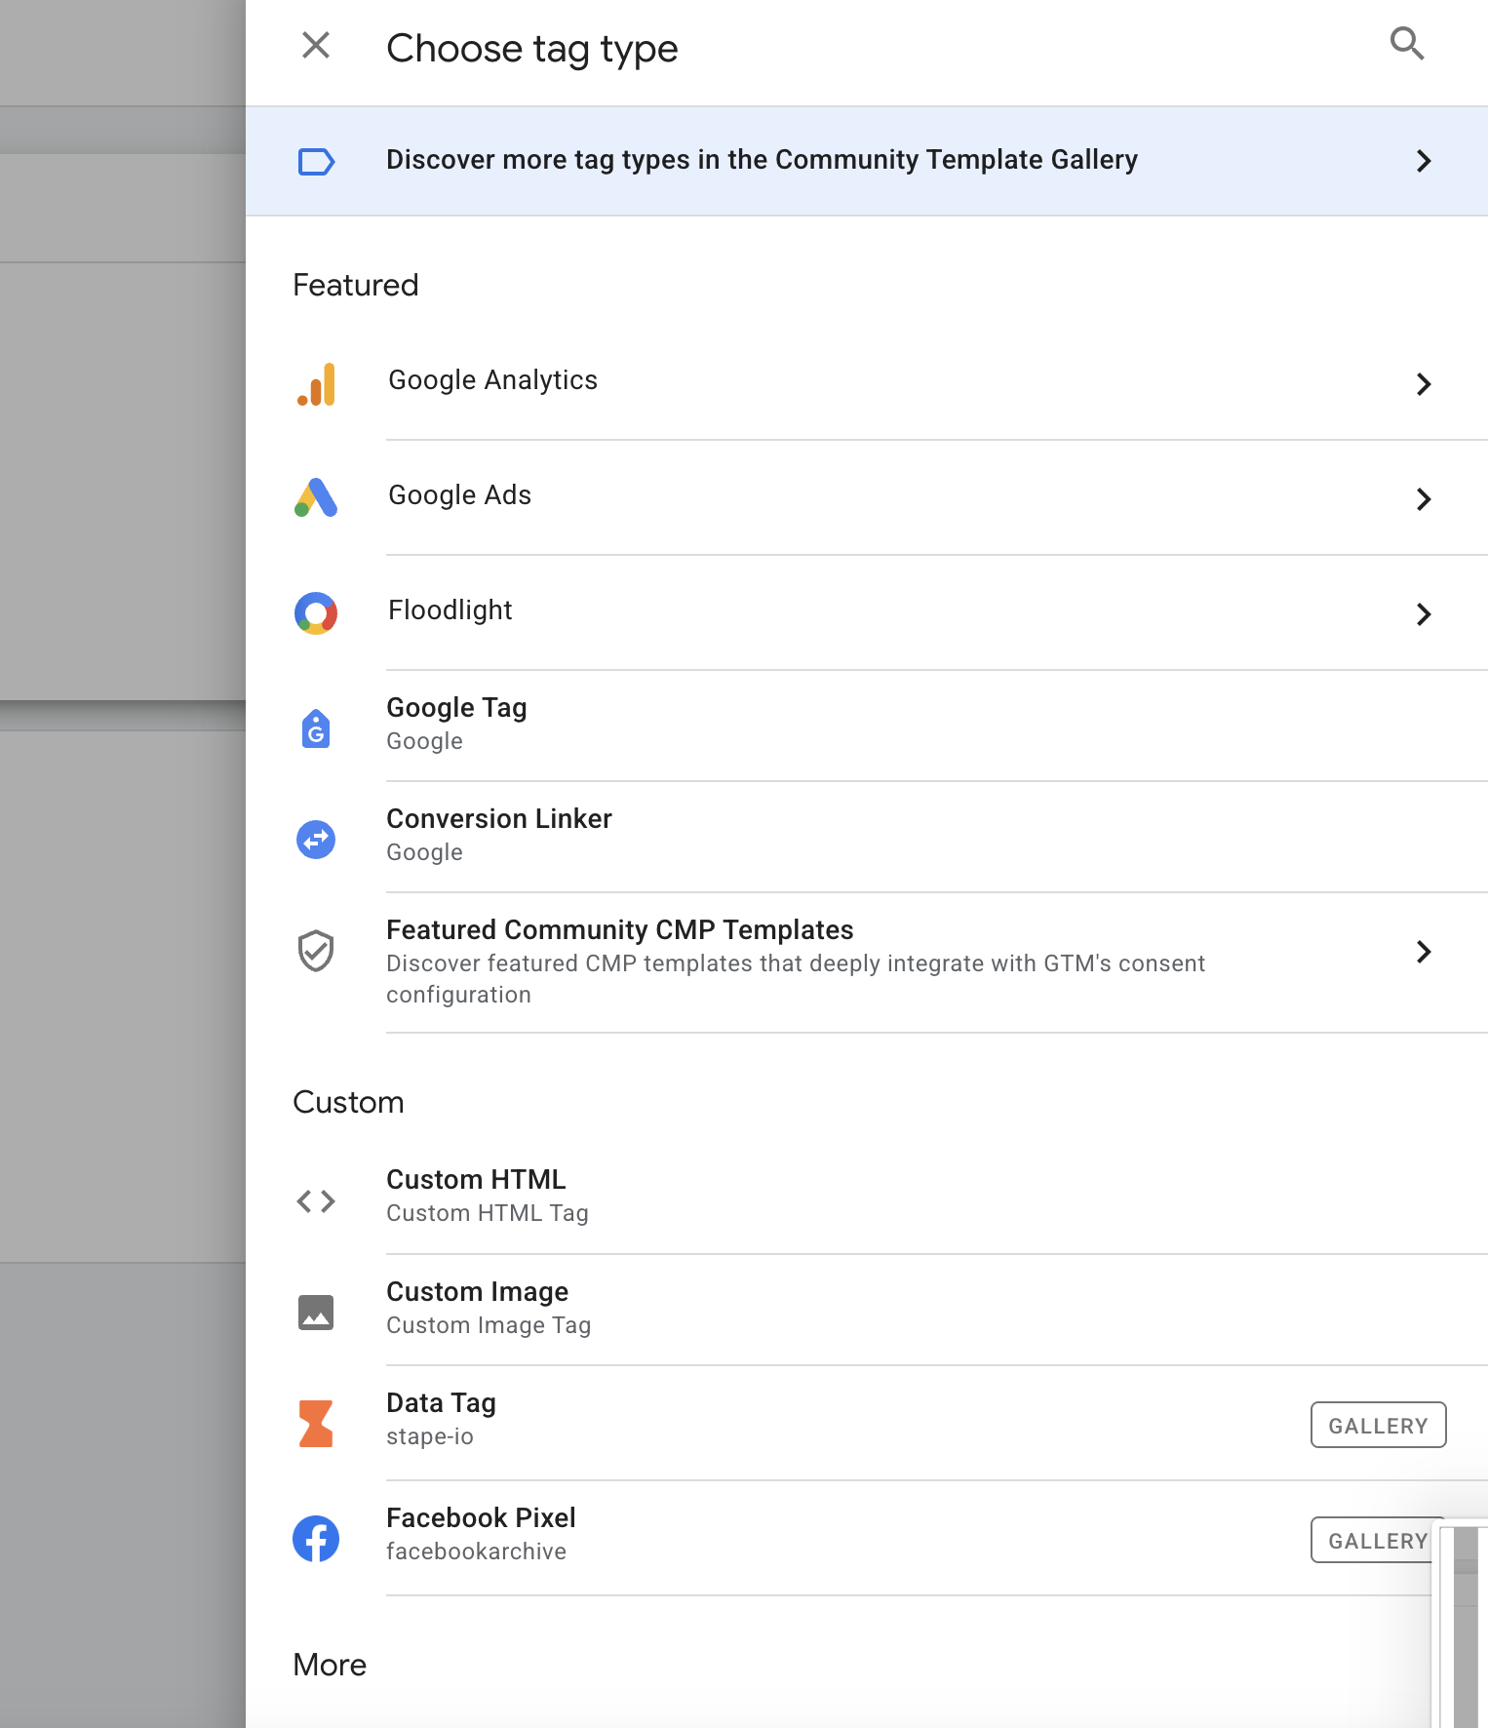Click the Conversion Linker arrows icon
The width and height of the screenshot is (1488, 1728).
point(316,839)
